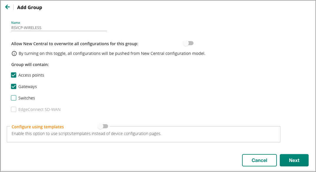Click the templates description text about scripts
316x172 pixels.
tap(86, 134)
